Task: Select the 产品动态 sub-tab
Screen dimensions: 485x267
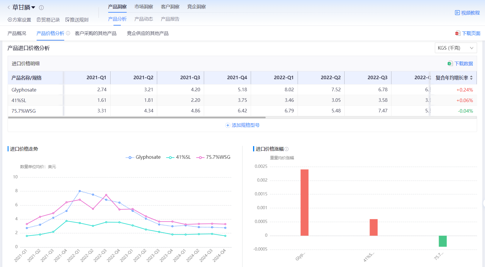Action: (x=144, y=19)
